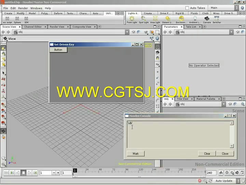Add a Spot Light from the shelf

click(143, 20)
